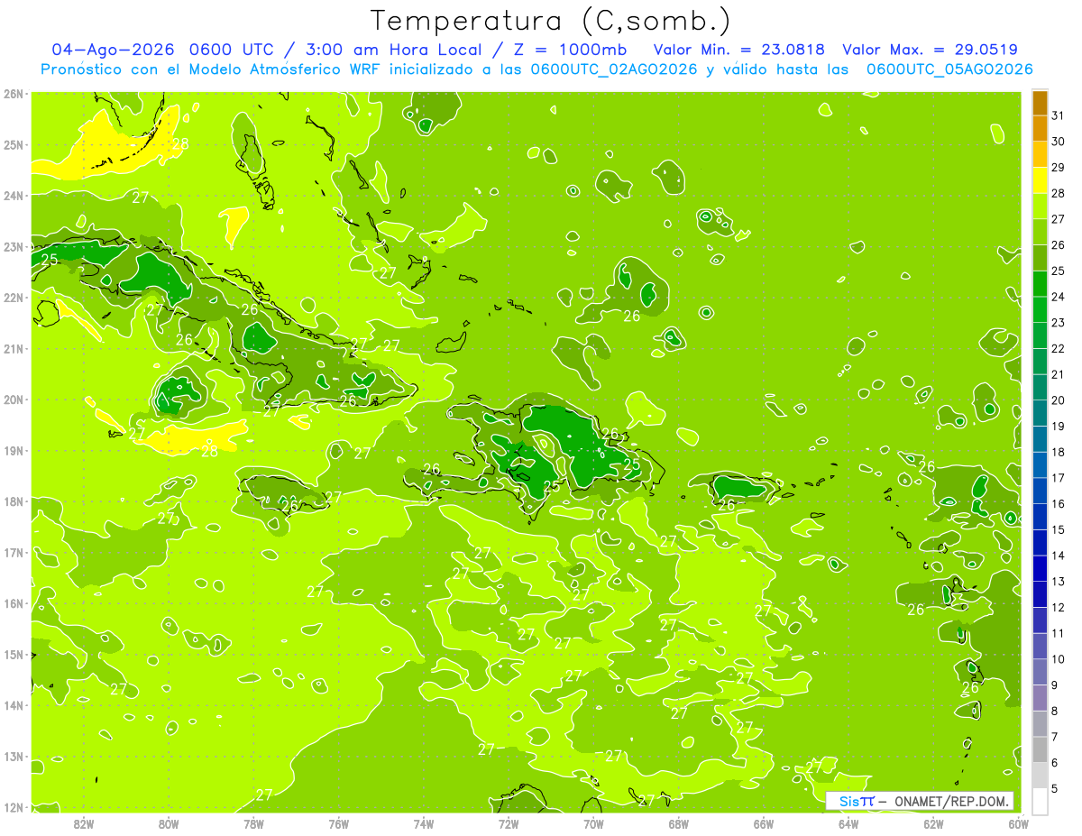
Task: Click the 17N latitude axis label
Action: 14,552
